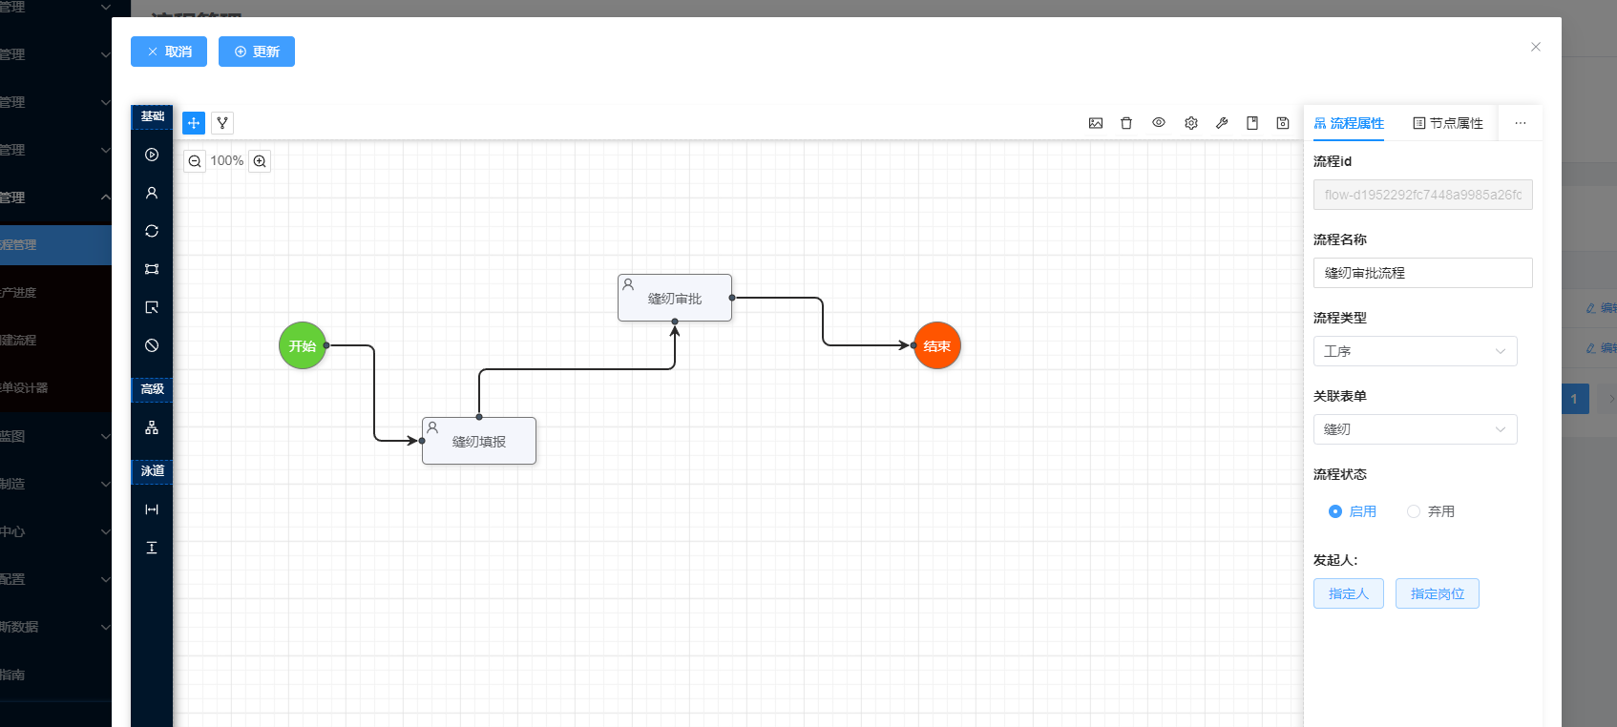Expand the 蓝图 sidebar menu

55,436
